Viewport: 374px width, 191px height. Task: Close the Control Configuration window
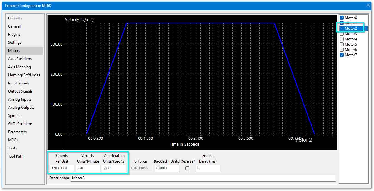(x=368, y=5)
